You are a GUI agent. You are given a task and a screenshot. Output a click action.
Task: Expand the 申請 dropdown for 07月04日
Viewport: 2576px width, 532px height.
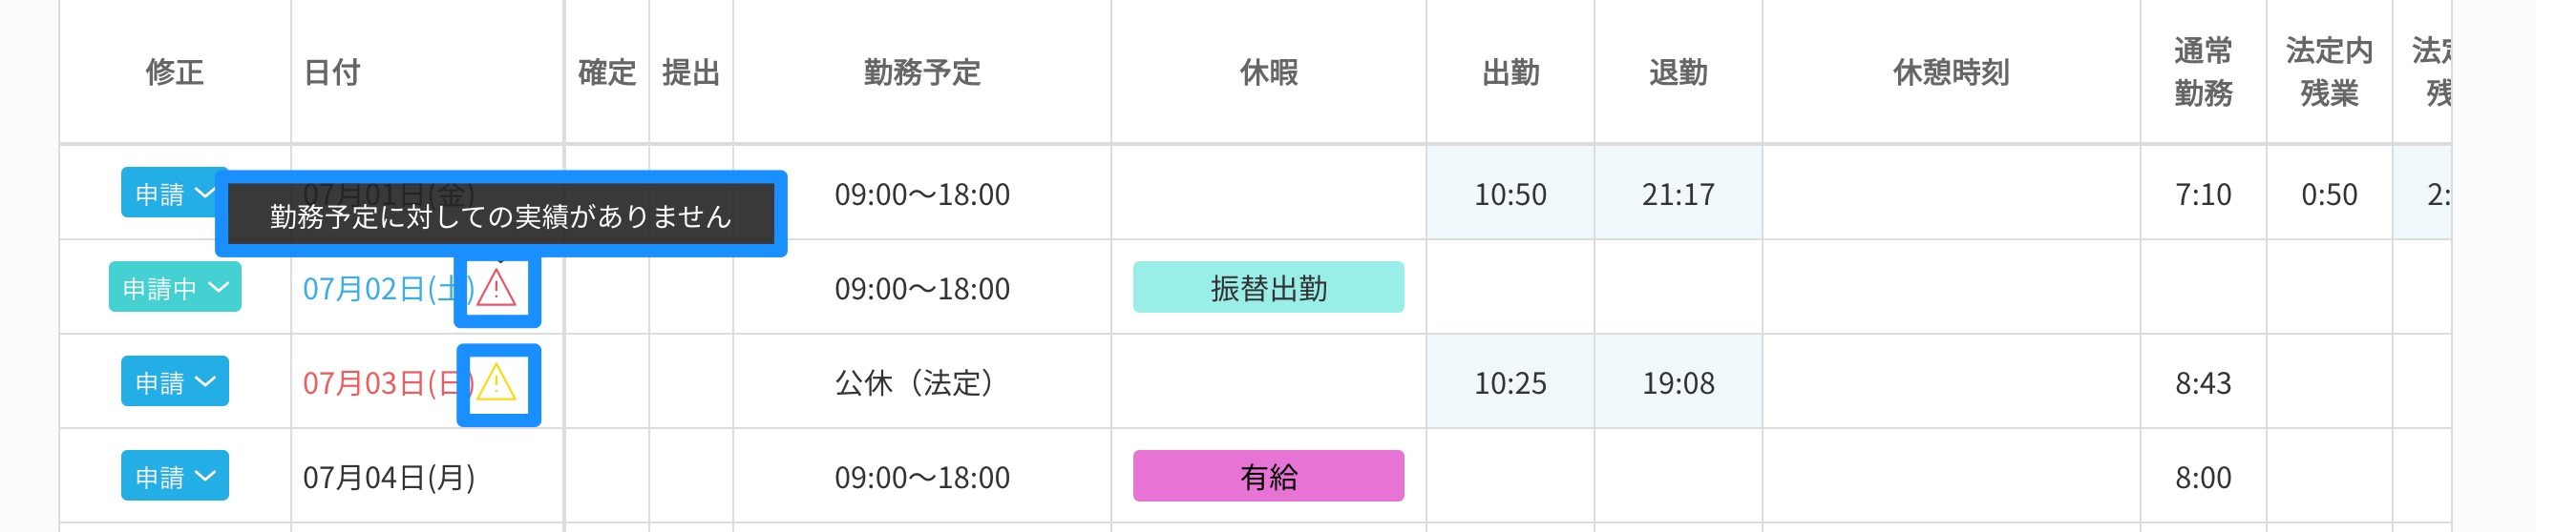[175, 476]
